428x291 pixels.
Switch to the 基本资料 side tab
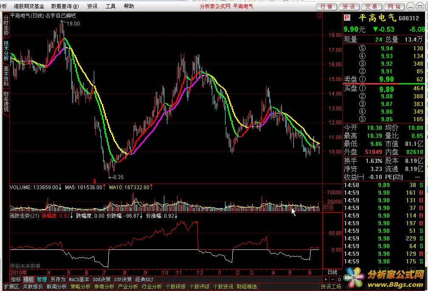tap(6, 76)
